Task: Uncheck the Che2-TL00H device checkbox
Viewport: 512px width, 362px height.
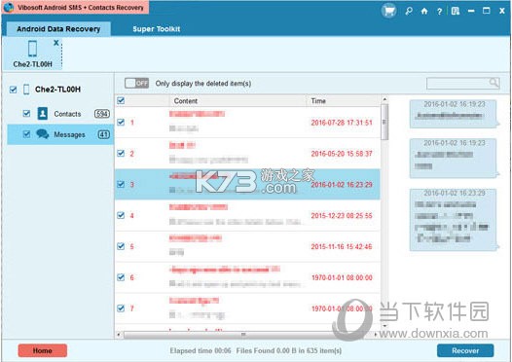Action: (13, 90)
